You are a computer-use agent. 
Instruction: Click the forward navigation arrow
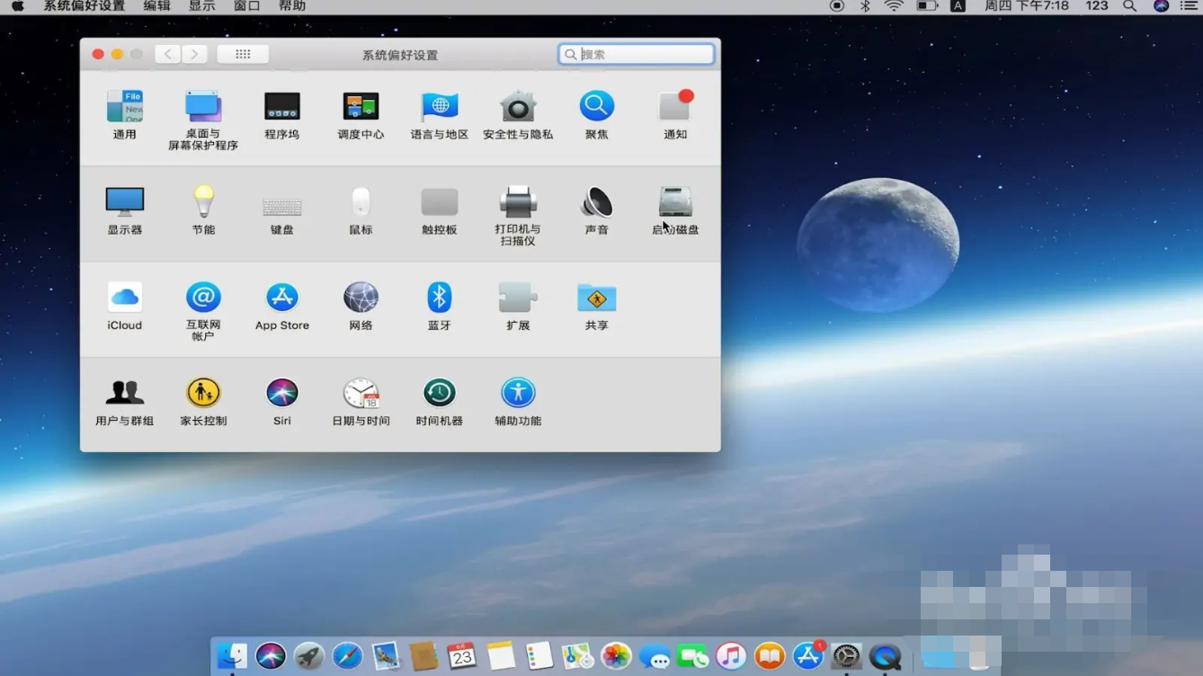pyautogui.click(x=194, y=55)
